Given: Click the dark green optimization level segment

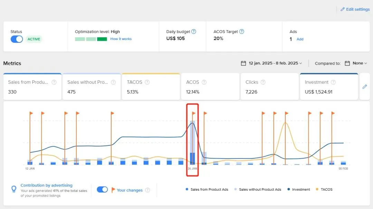Looking at the screenshot, I should 102,39.
